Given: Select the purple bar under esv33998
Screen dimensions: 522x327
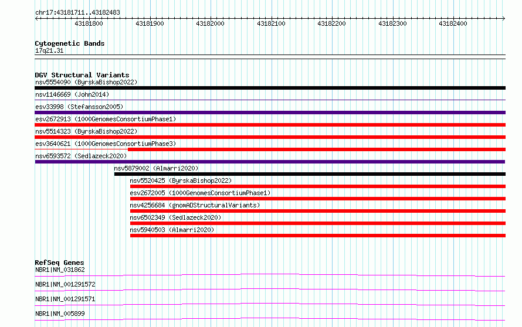Looking at the screenshot, I should (270, 113).
